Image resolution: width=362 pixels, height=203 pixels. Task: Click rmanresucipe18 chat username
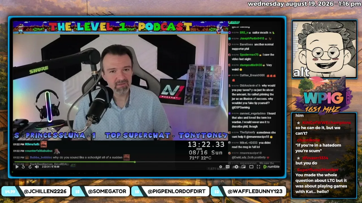251,153
